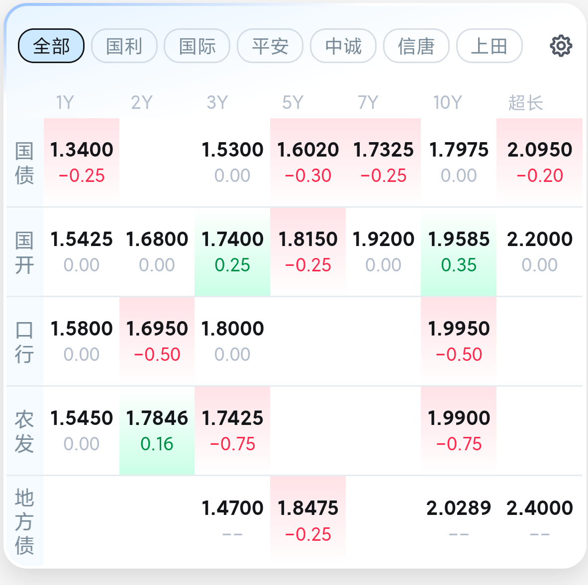Viewport: 588px width, 585px height.
Task: Select the 全部 filter tab
Action: 51,46
